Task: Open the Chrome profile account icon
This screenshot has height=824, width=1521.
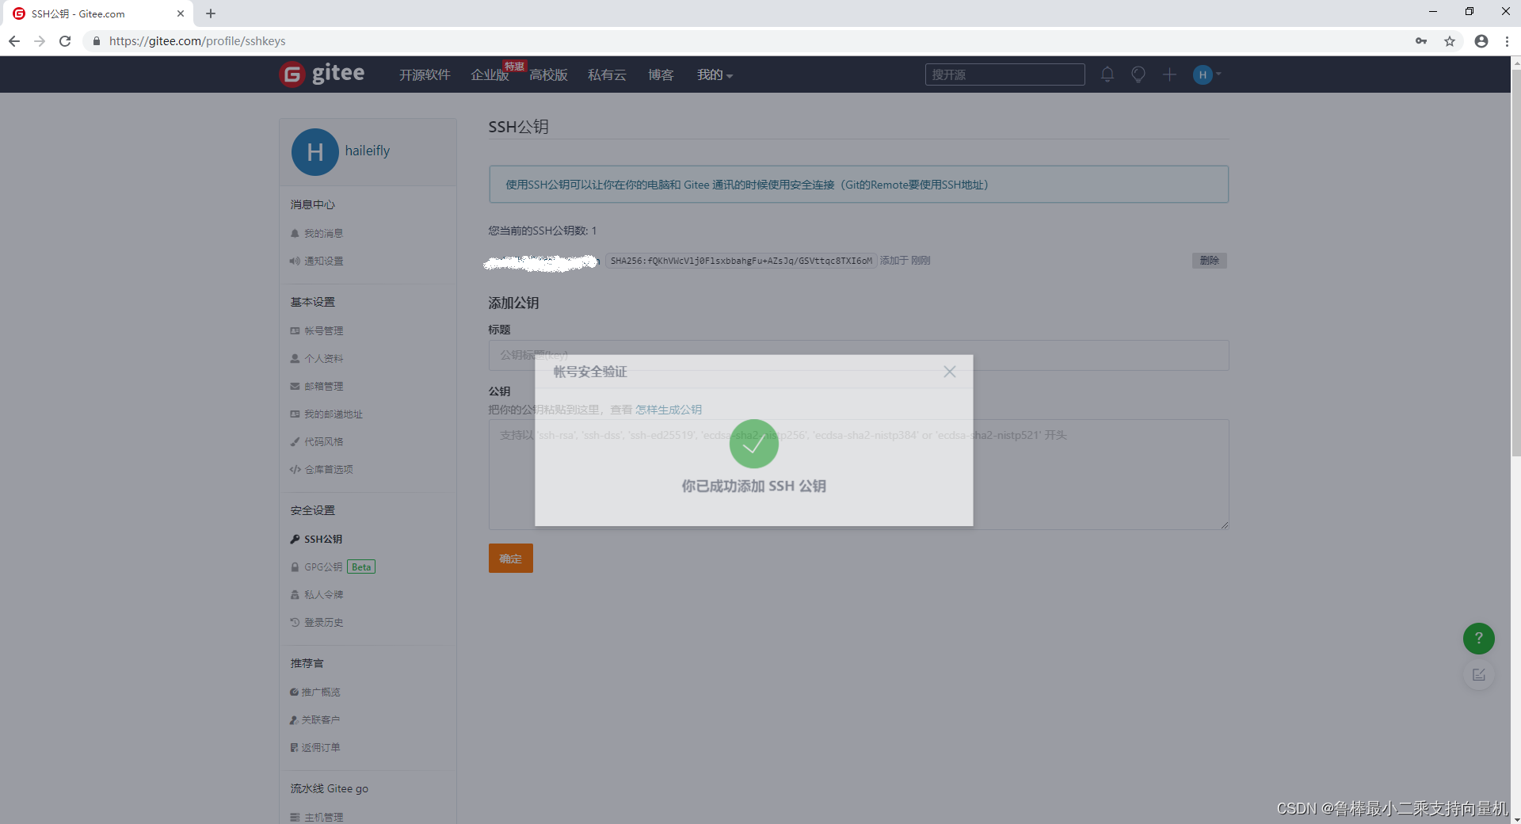Action: click(1481, 41)
